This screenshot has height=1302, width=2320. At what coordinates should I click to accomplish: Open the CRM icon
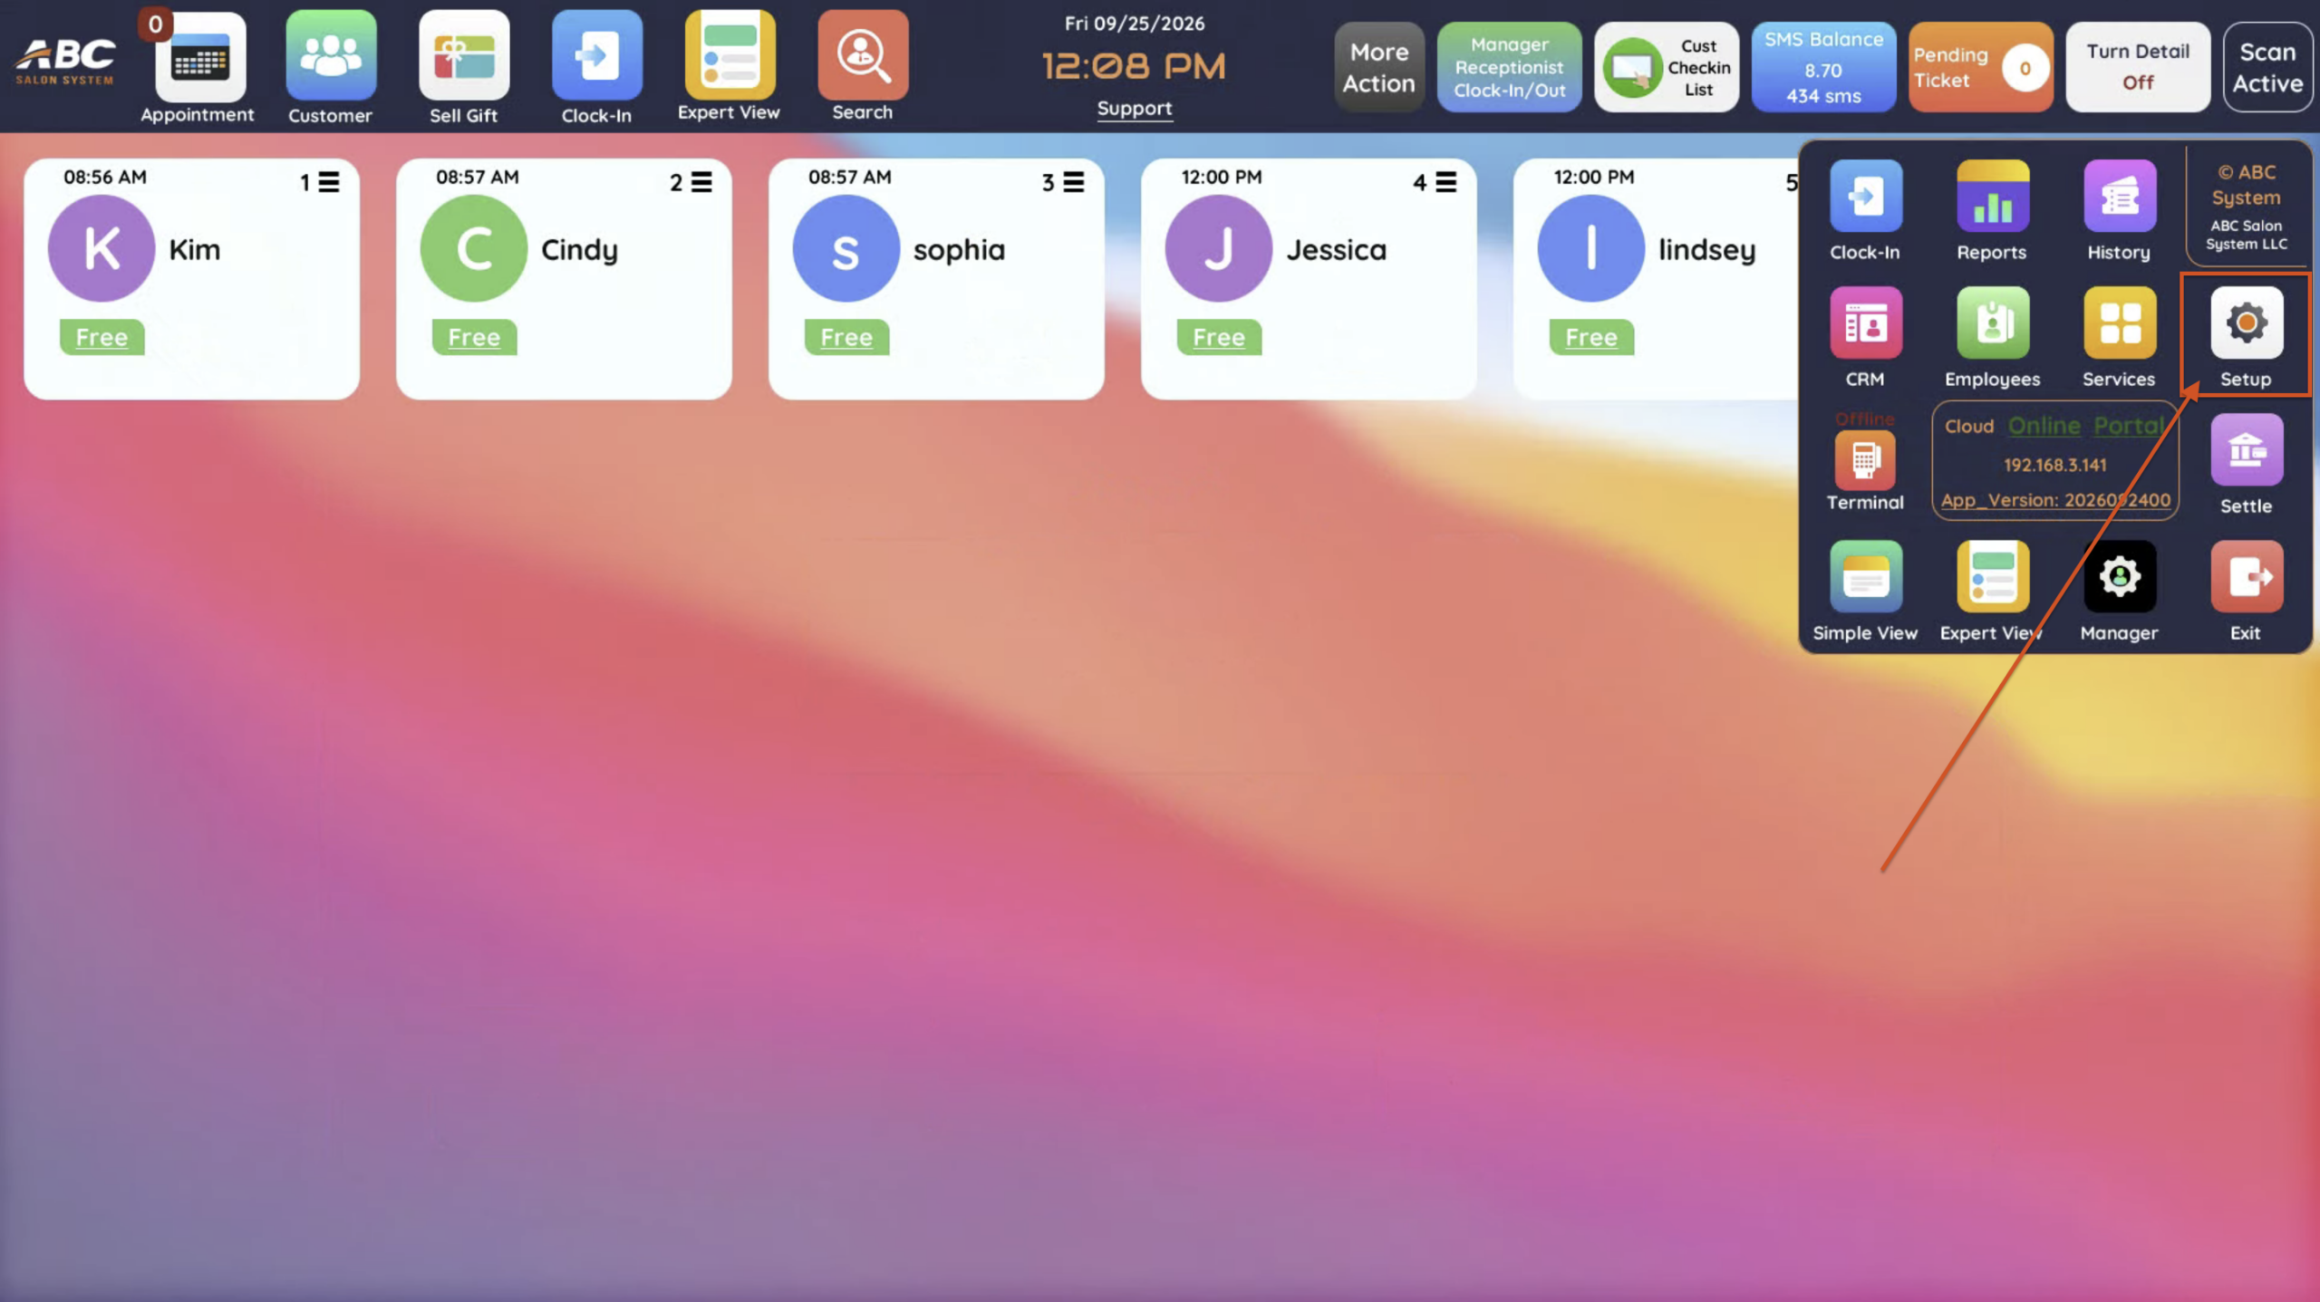(x=1865, y=323)
